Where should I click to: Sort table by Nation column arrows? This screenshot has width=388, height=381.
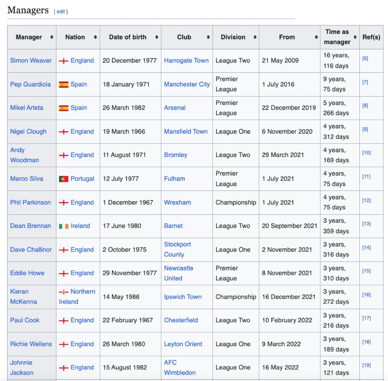95,37
